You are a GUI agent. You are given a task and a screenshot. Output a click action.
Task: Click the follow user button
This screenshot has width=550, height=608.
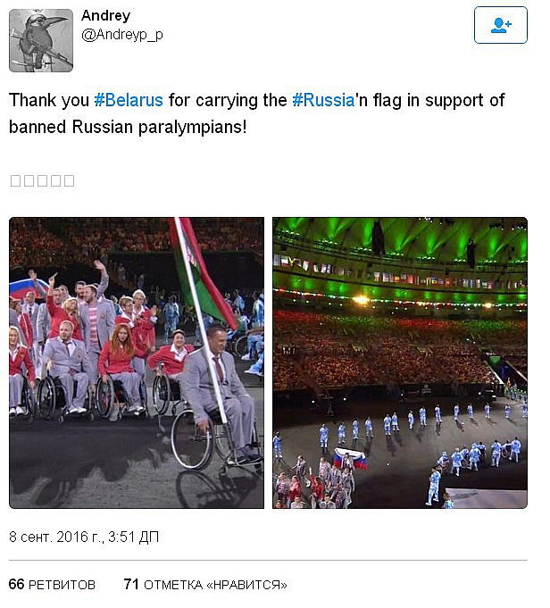[500, 25]
